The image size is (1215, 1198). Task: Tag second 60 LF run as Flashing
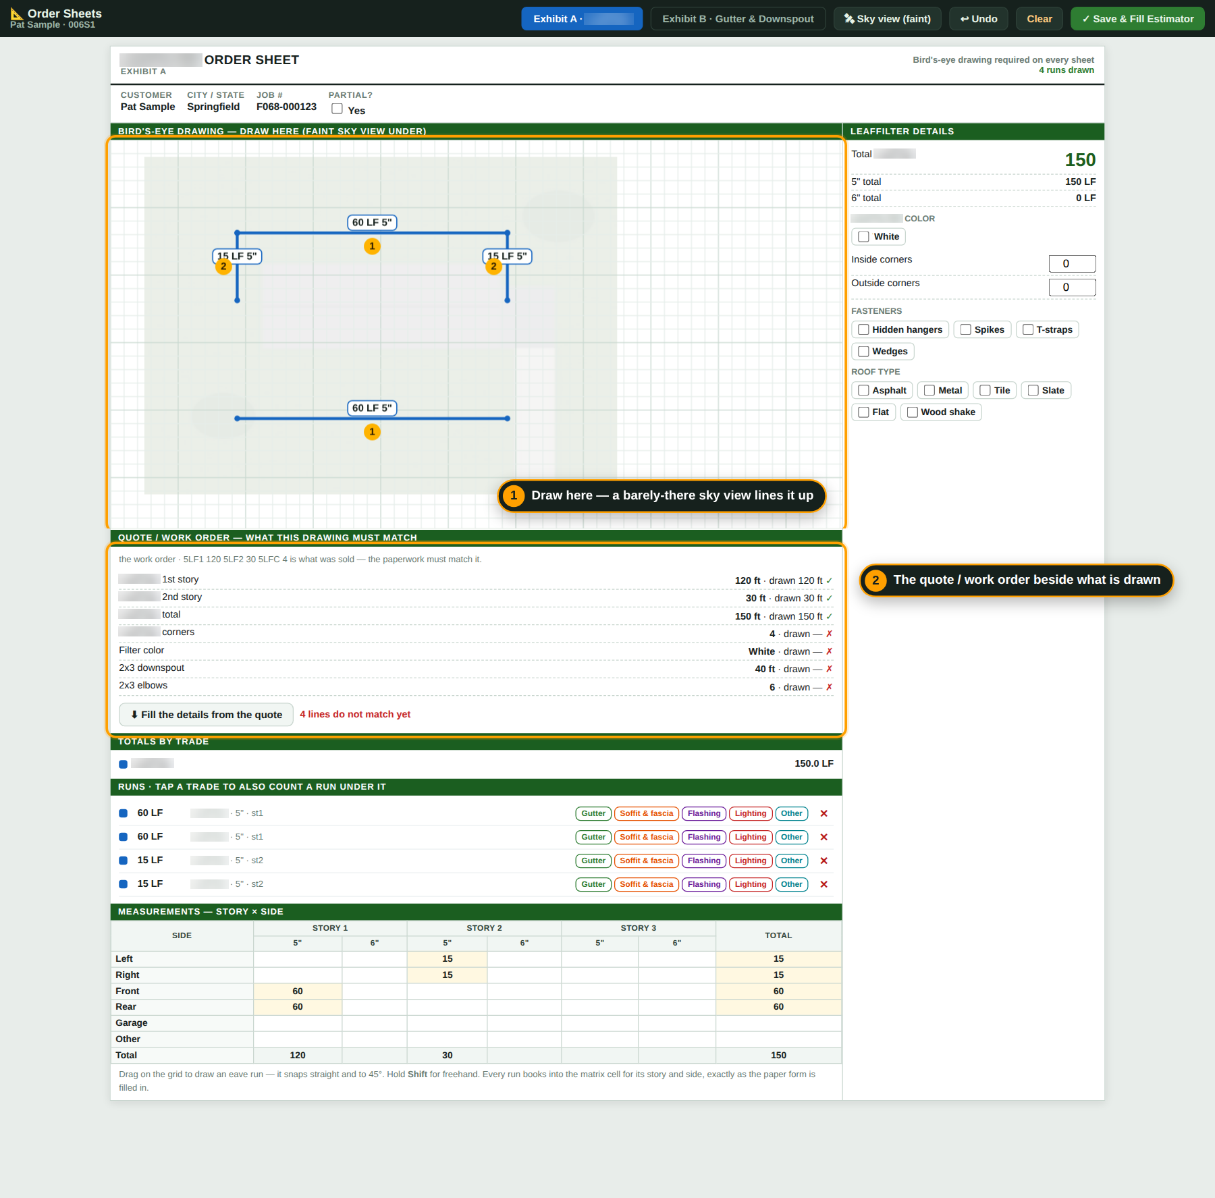(x=704, y=837)
